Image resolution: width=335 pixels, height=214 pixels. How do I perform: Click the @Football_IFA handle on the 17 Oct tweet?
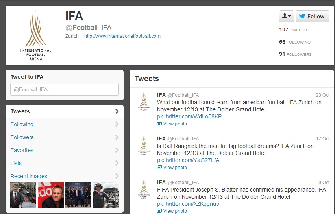click(183, 139)
